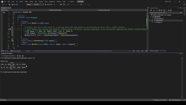
Task: Open the Debug menu
Action: coord(31,1)
